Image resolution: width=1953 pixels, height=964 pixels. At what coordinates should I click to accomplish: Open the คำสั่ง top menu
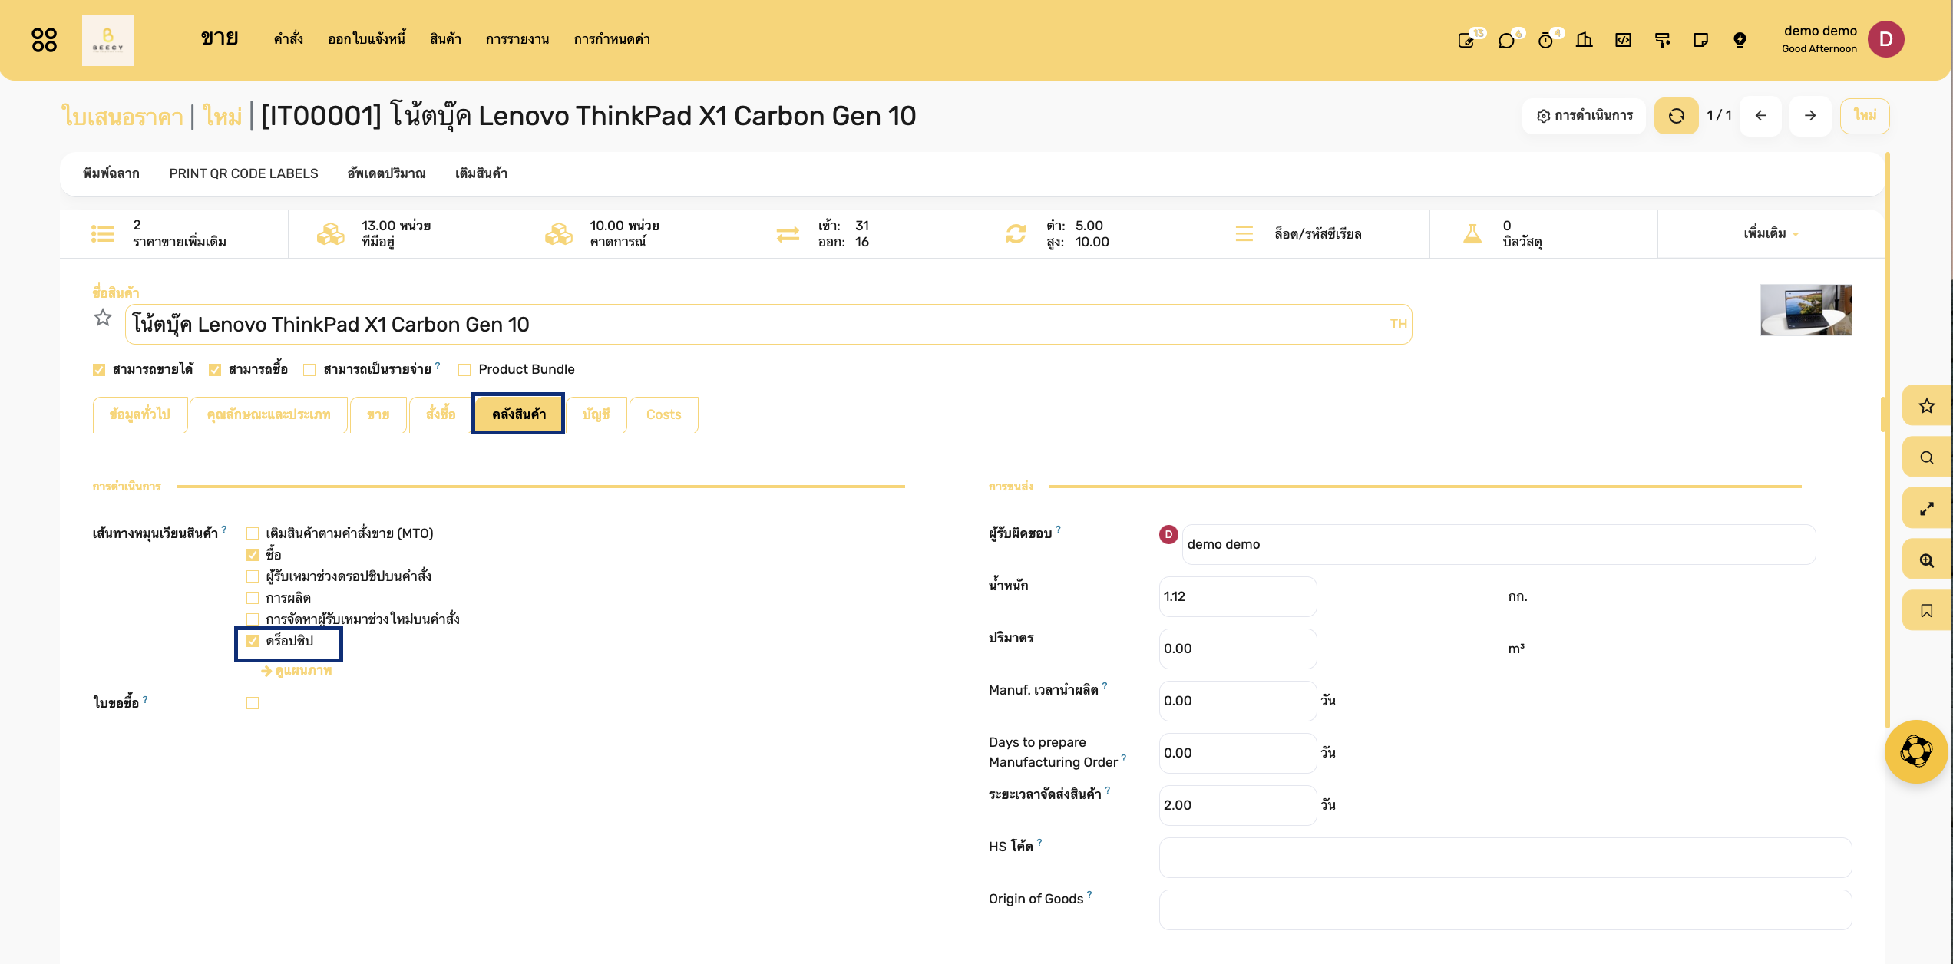click(x=288, y=39)
